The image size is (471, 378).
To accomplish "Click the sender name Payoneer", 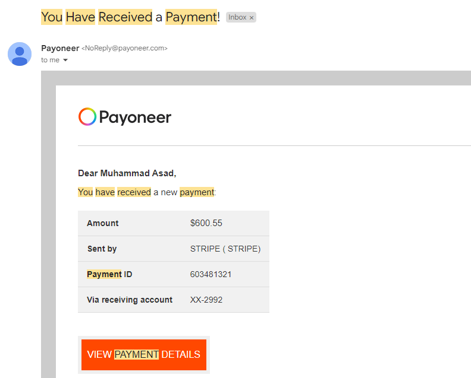I will [60, 48].
